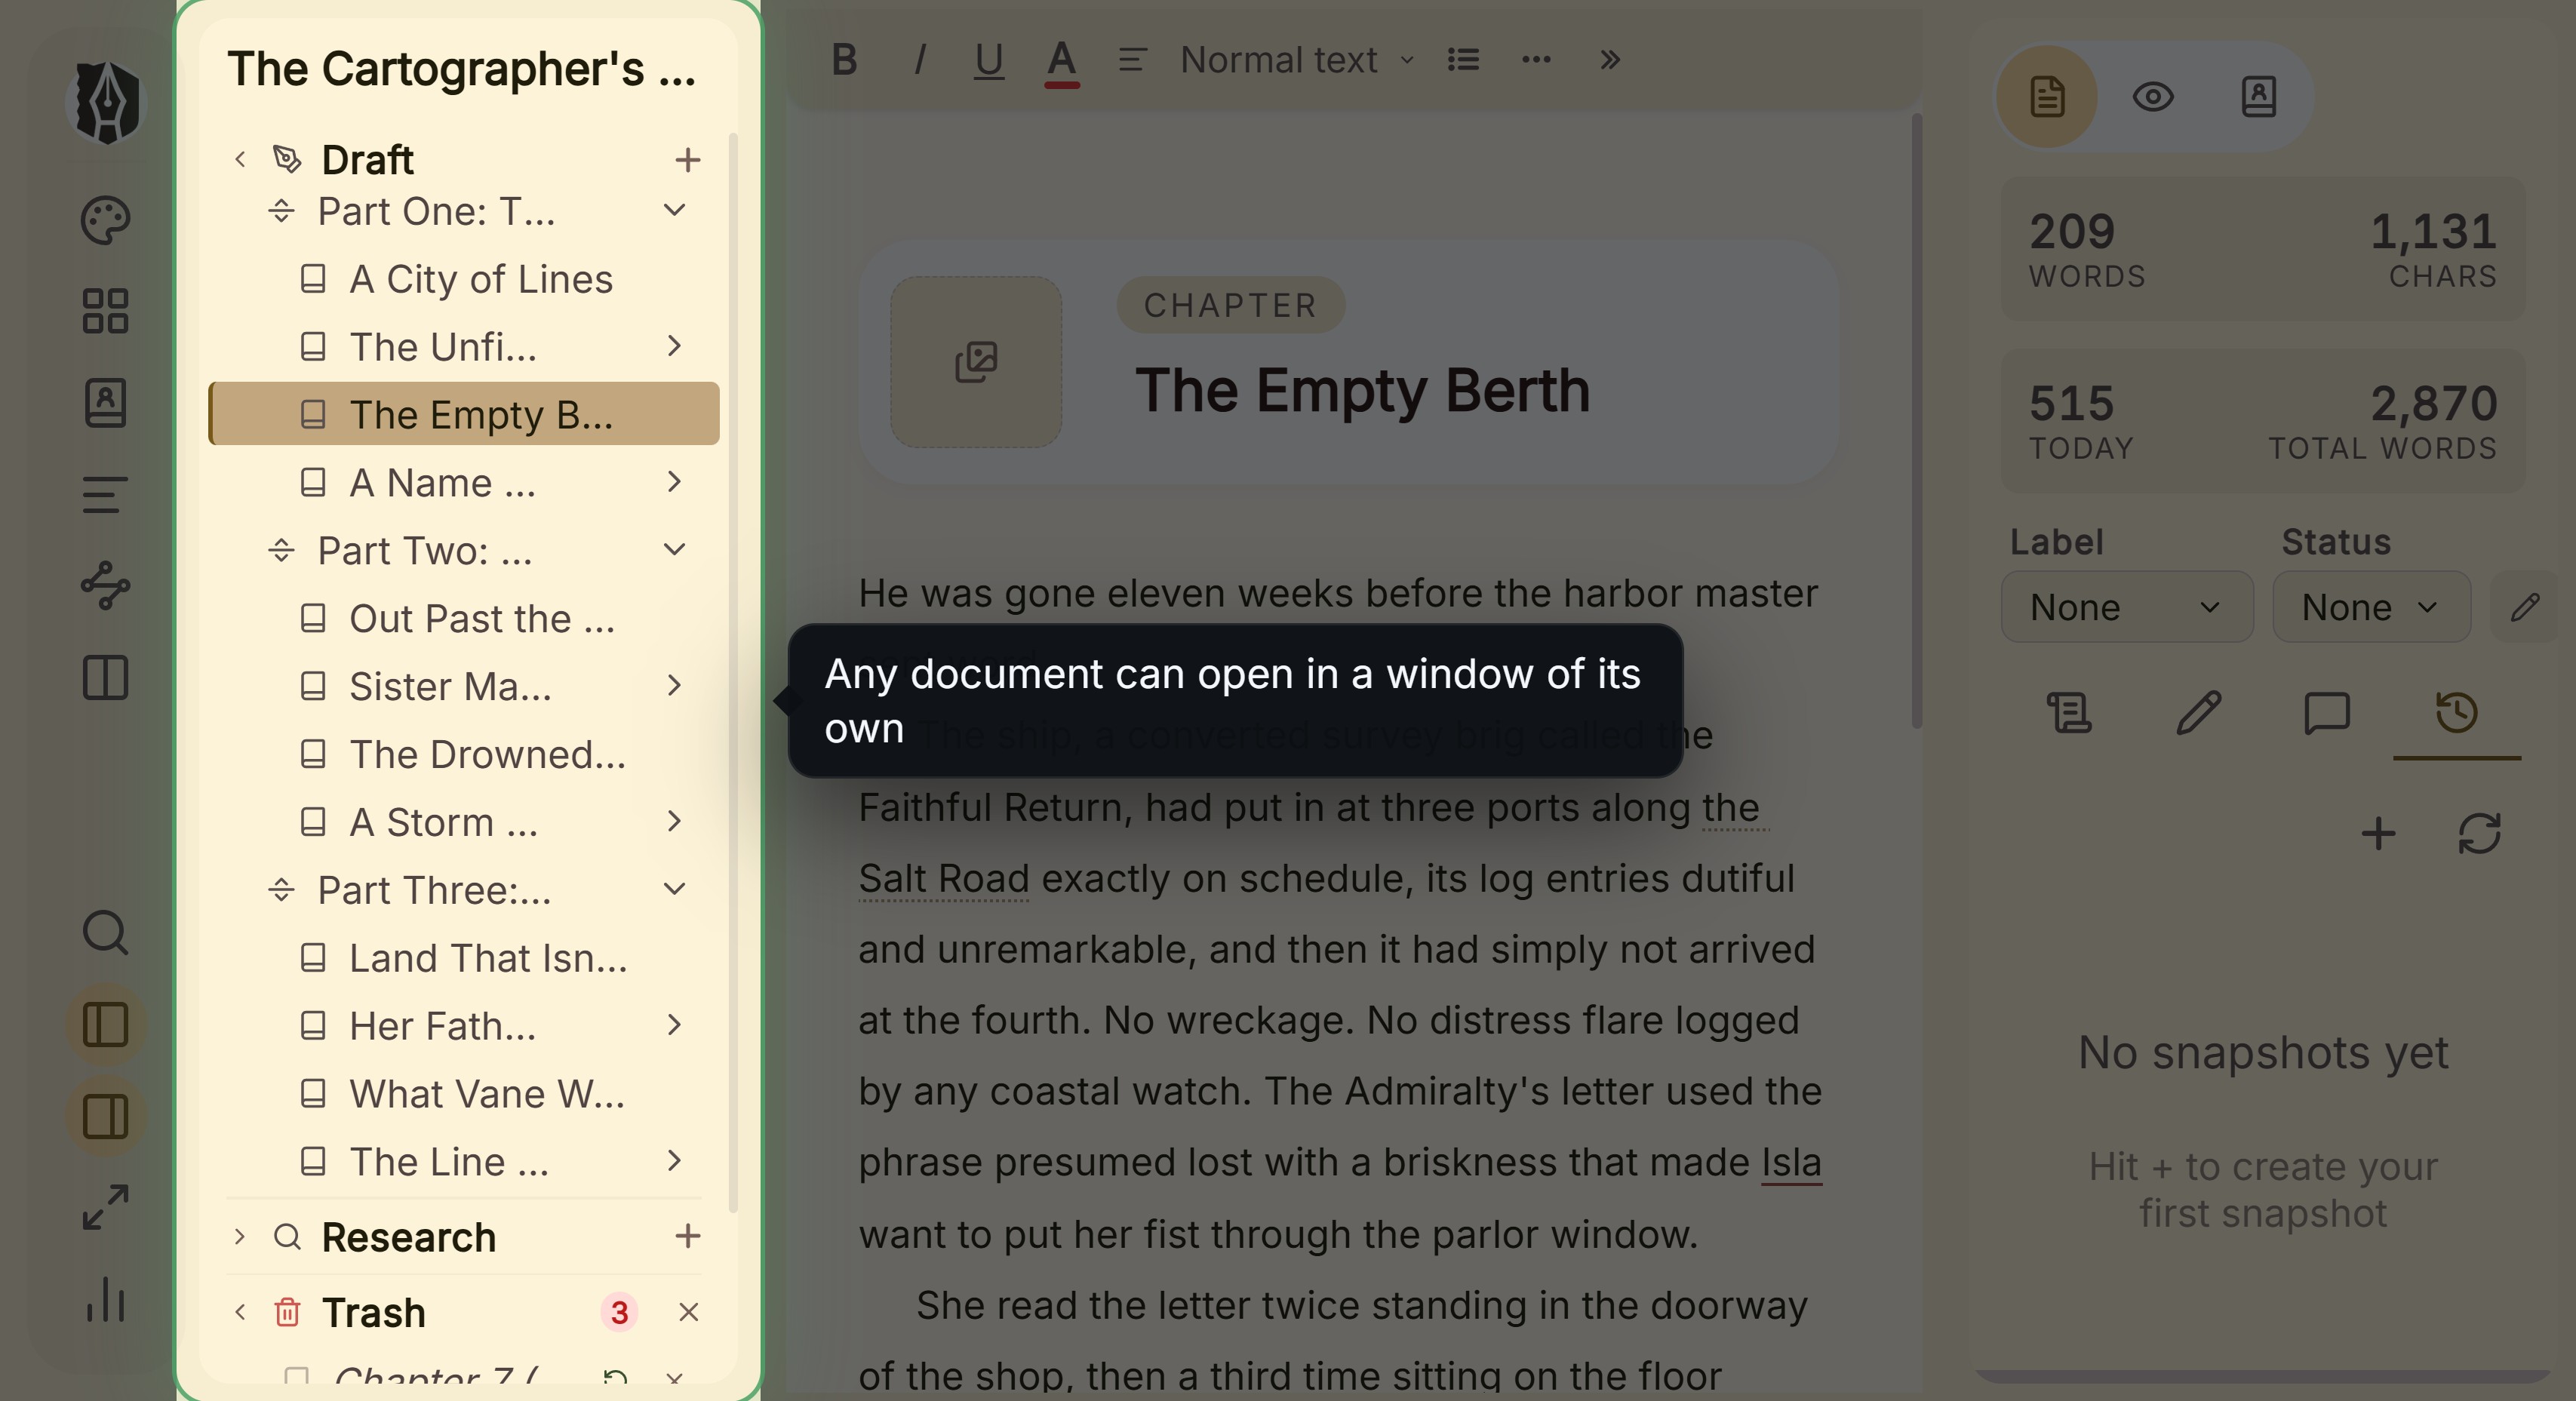Screen dimensions: 2576x1401
Task: Click the Trash item count badge
Action: (x=619, y=1312)
